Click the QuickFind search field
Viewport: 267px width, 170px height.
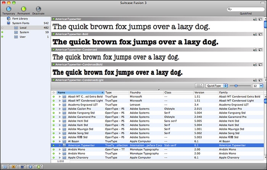coord(246,9)
